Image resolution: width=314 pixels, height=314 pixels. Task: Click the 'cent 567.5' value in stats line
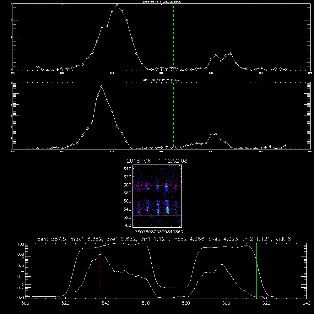coord(53,239)
